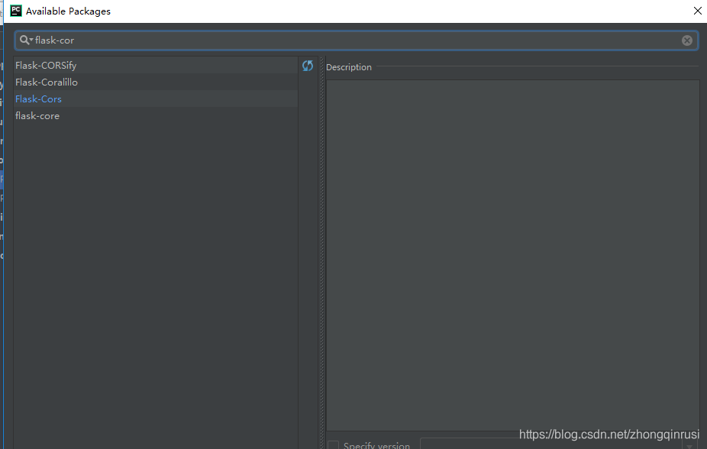Refresh the available packages list
This screenshot has height=449, width=707.
[308, 66]
